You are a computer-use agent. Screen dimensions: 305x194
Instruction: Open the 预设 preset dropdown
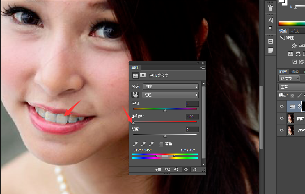(x=170, y=86)
